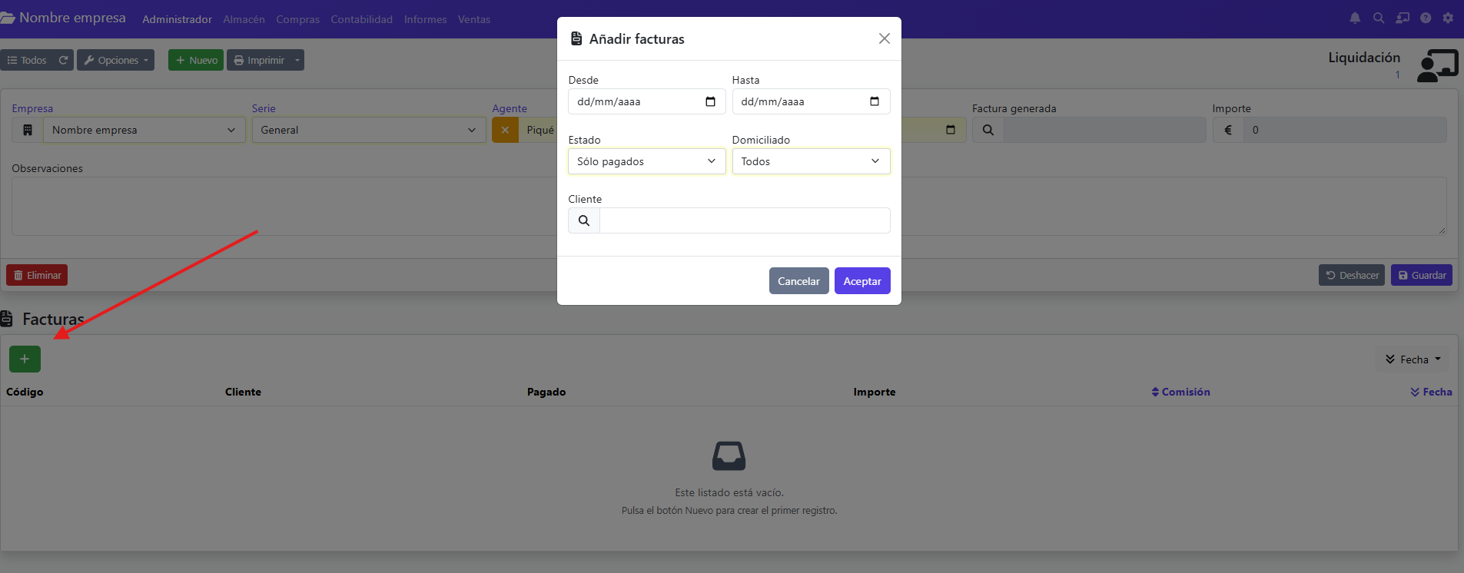Expand the Empresa dropdown

[144, 130]
